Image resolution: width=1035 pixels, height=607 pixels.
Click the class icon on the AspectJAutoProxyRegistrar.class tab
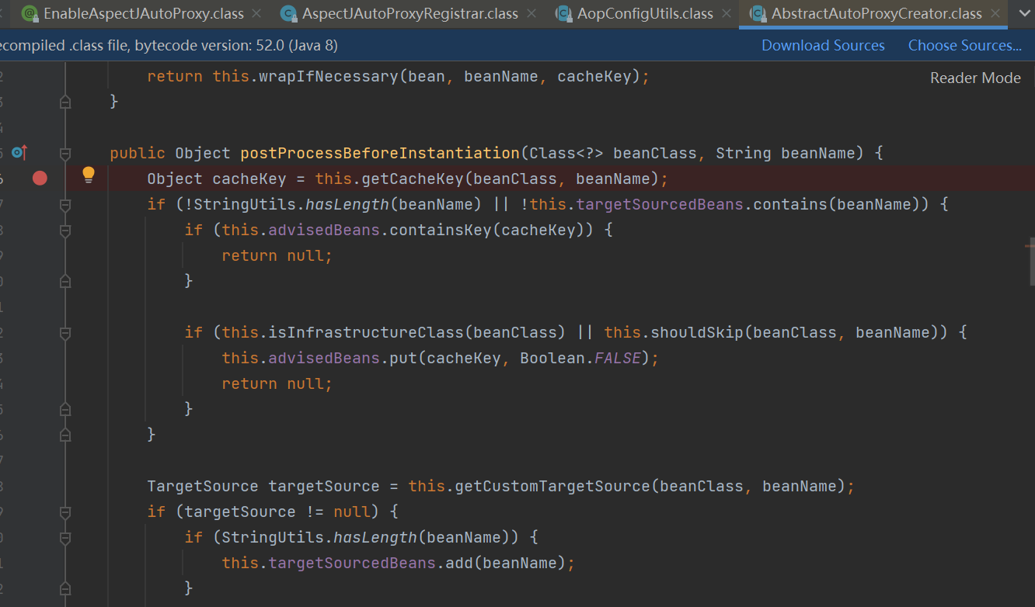pos(289,13)
